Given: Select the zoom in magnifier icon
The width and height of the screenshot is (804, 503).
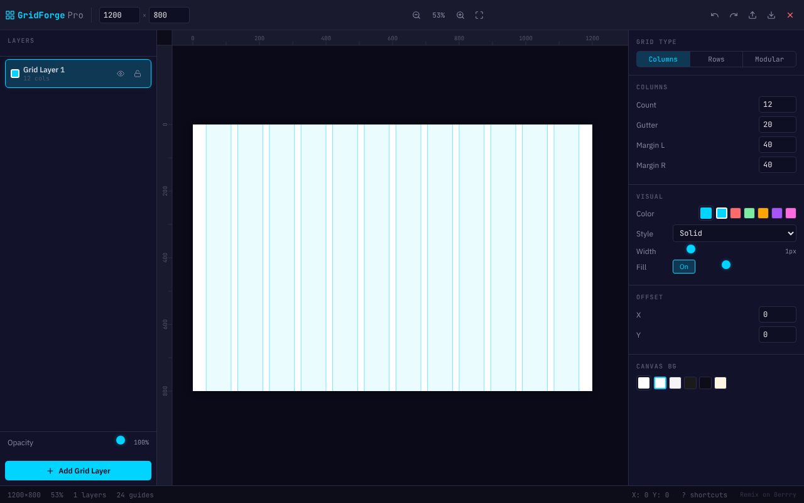Looking at the screenshot, I should point(460,14).
